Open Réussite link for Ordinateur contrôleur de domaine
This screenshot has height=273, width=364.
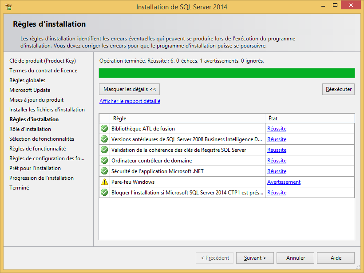tap(277, 161)
